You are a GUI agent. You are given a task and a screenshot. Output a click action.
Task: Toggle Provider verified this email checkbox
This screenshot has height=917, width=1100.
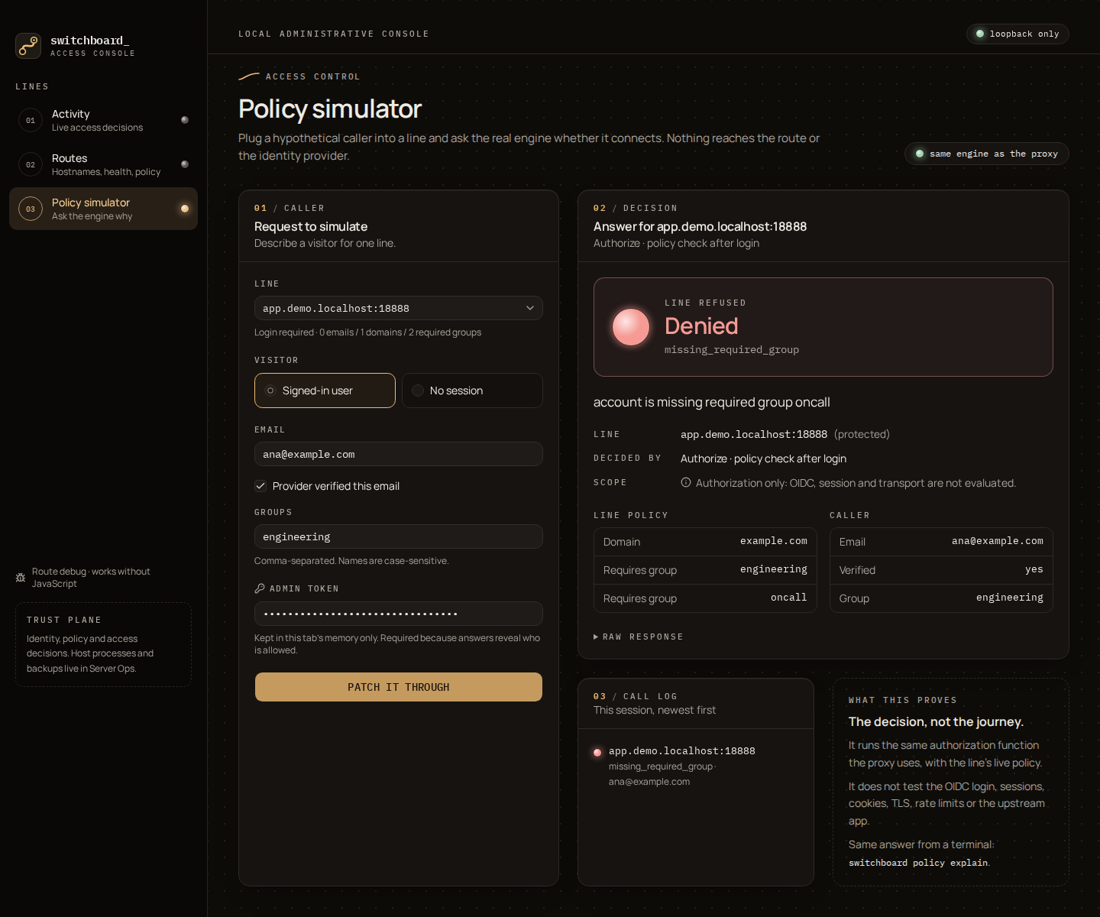point(260,486)
